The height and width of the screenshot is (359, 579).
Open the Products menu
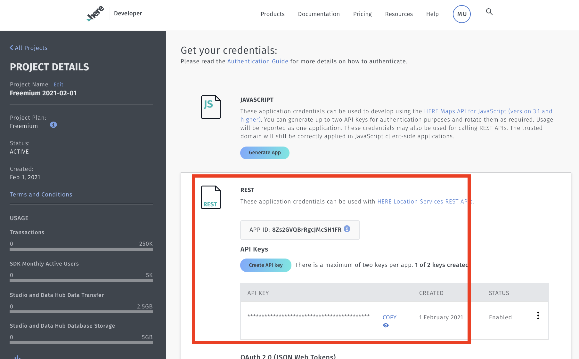[x=273, y=14]
